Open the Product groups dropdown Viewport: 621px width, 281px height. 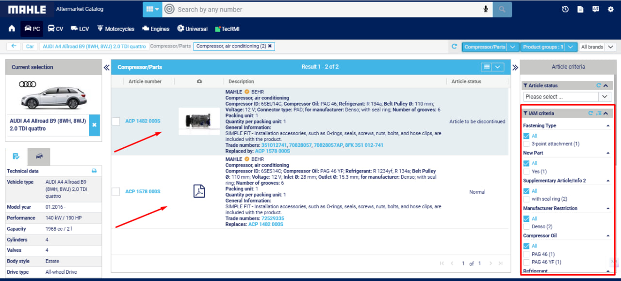click(549, 47)
